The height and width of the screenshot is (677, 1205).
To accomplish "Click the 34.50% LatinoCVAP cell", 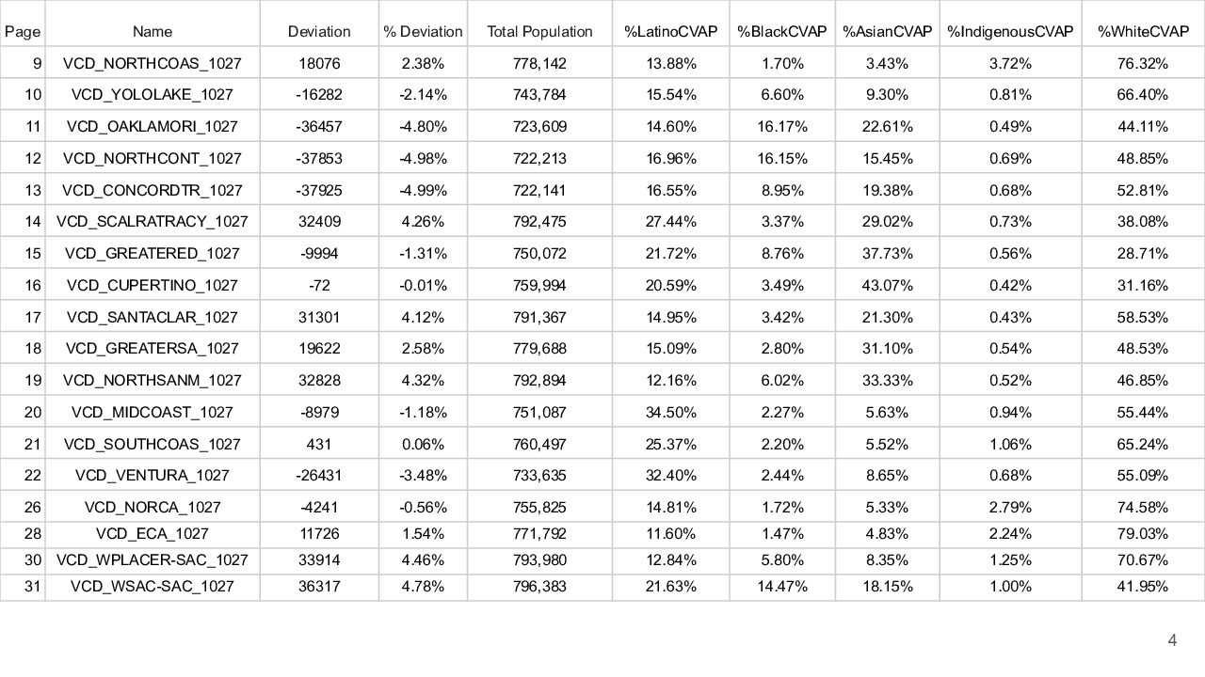I will pos(670,412).
